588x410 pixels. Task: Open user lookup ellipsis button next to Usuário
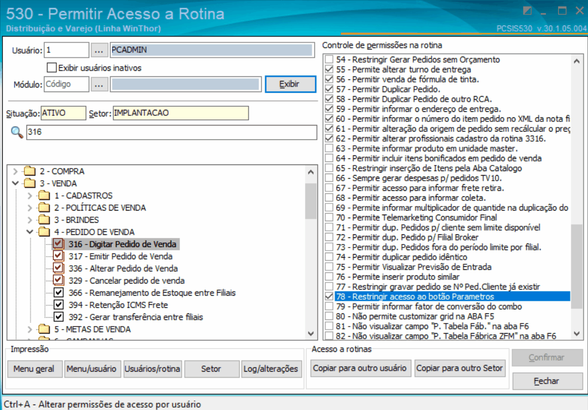[x=99, y=50]
